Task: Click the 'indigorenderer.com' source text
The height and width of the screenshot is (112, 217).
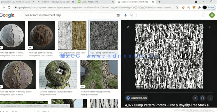Action: tap(48, 95)
